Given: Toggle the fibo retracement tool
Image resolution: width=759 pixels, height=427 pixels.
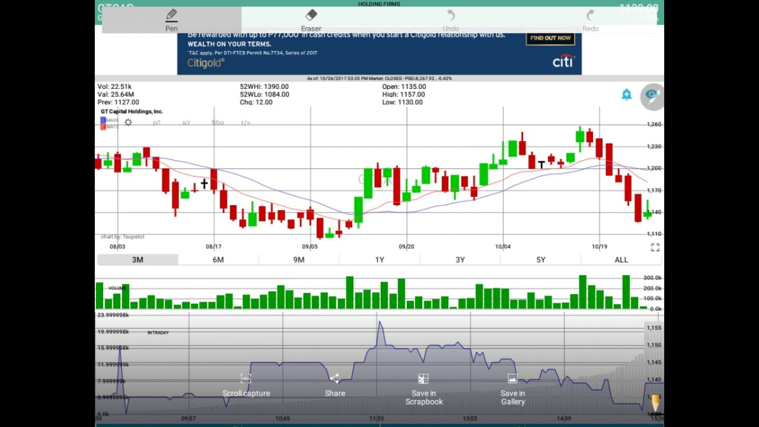Looking at the screenshot, I should [x=218, y=123].
